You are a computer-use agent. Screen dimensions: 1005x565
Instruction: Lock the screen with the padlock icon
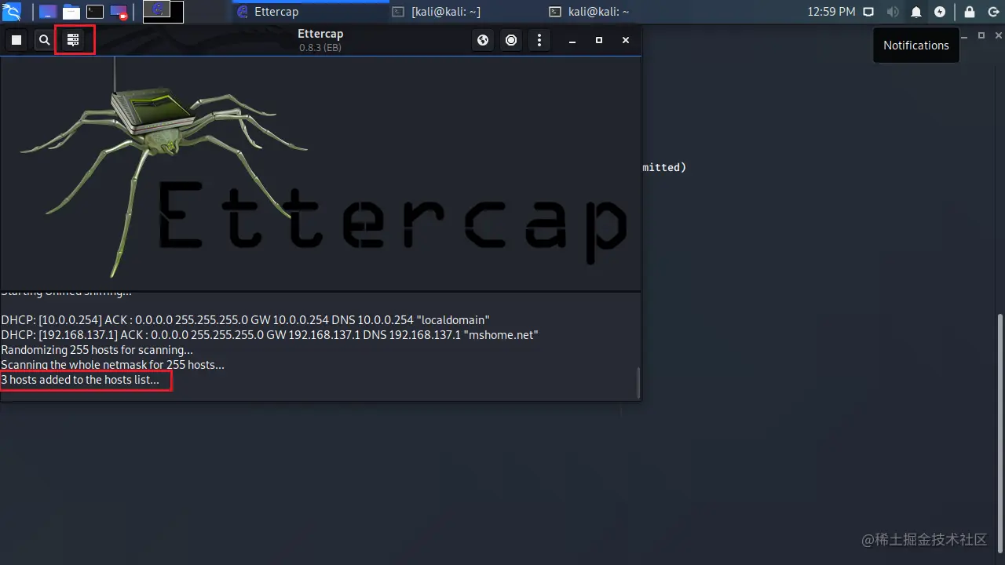pyautogui.click(x=970, y=12)
